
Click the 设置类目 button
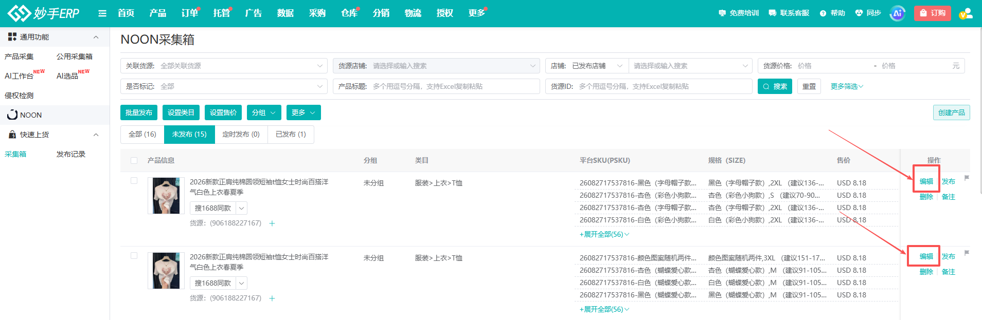(x=181, y=112)
